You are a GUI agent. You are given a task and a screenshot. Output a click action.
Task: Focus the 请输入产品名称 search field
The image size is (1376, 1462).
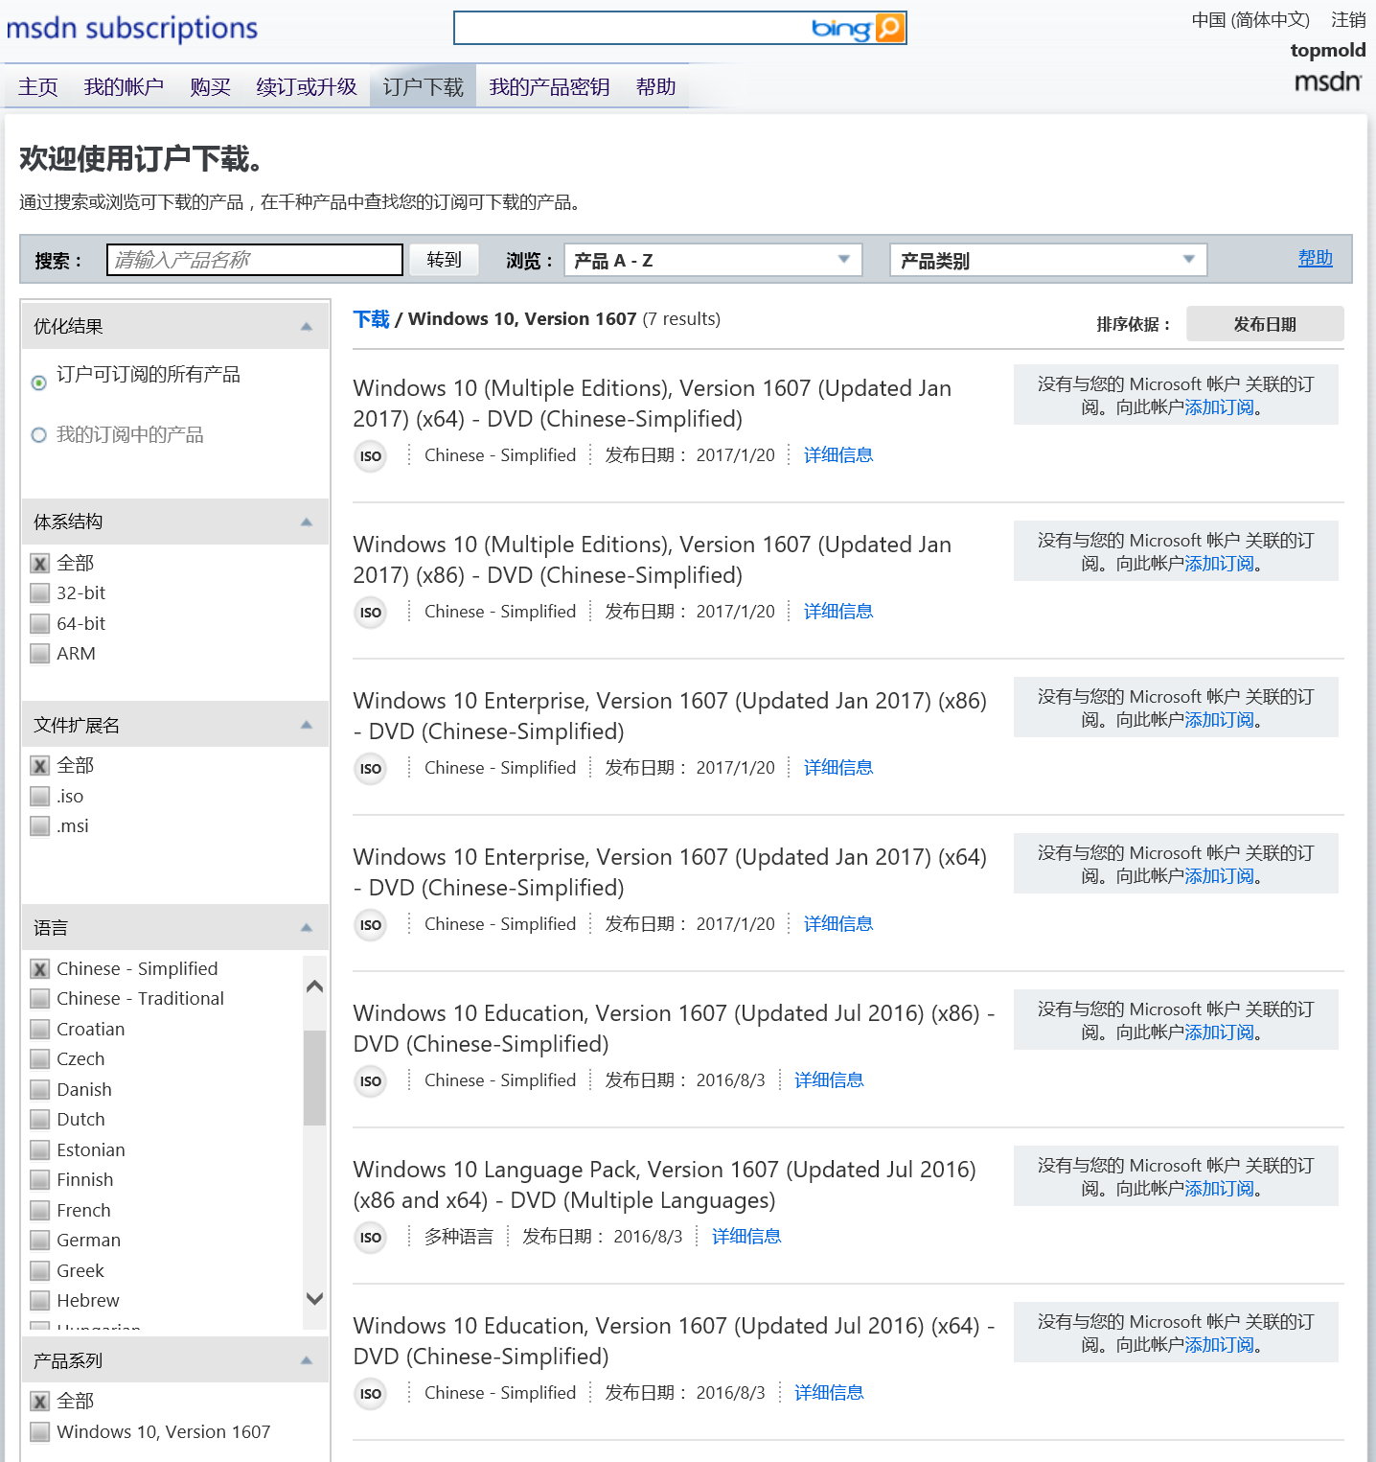pos(254,260)
